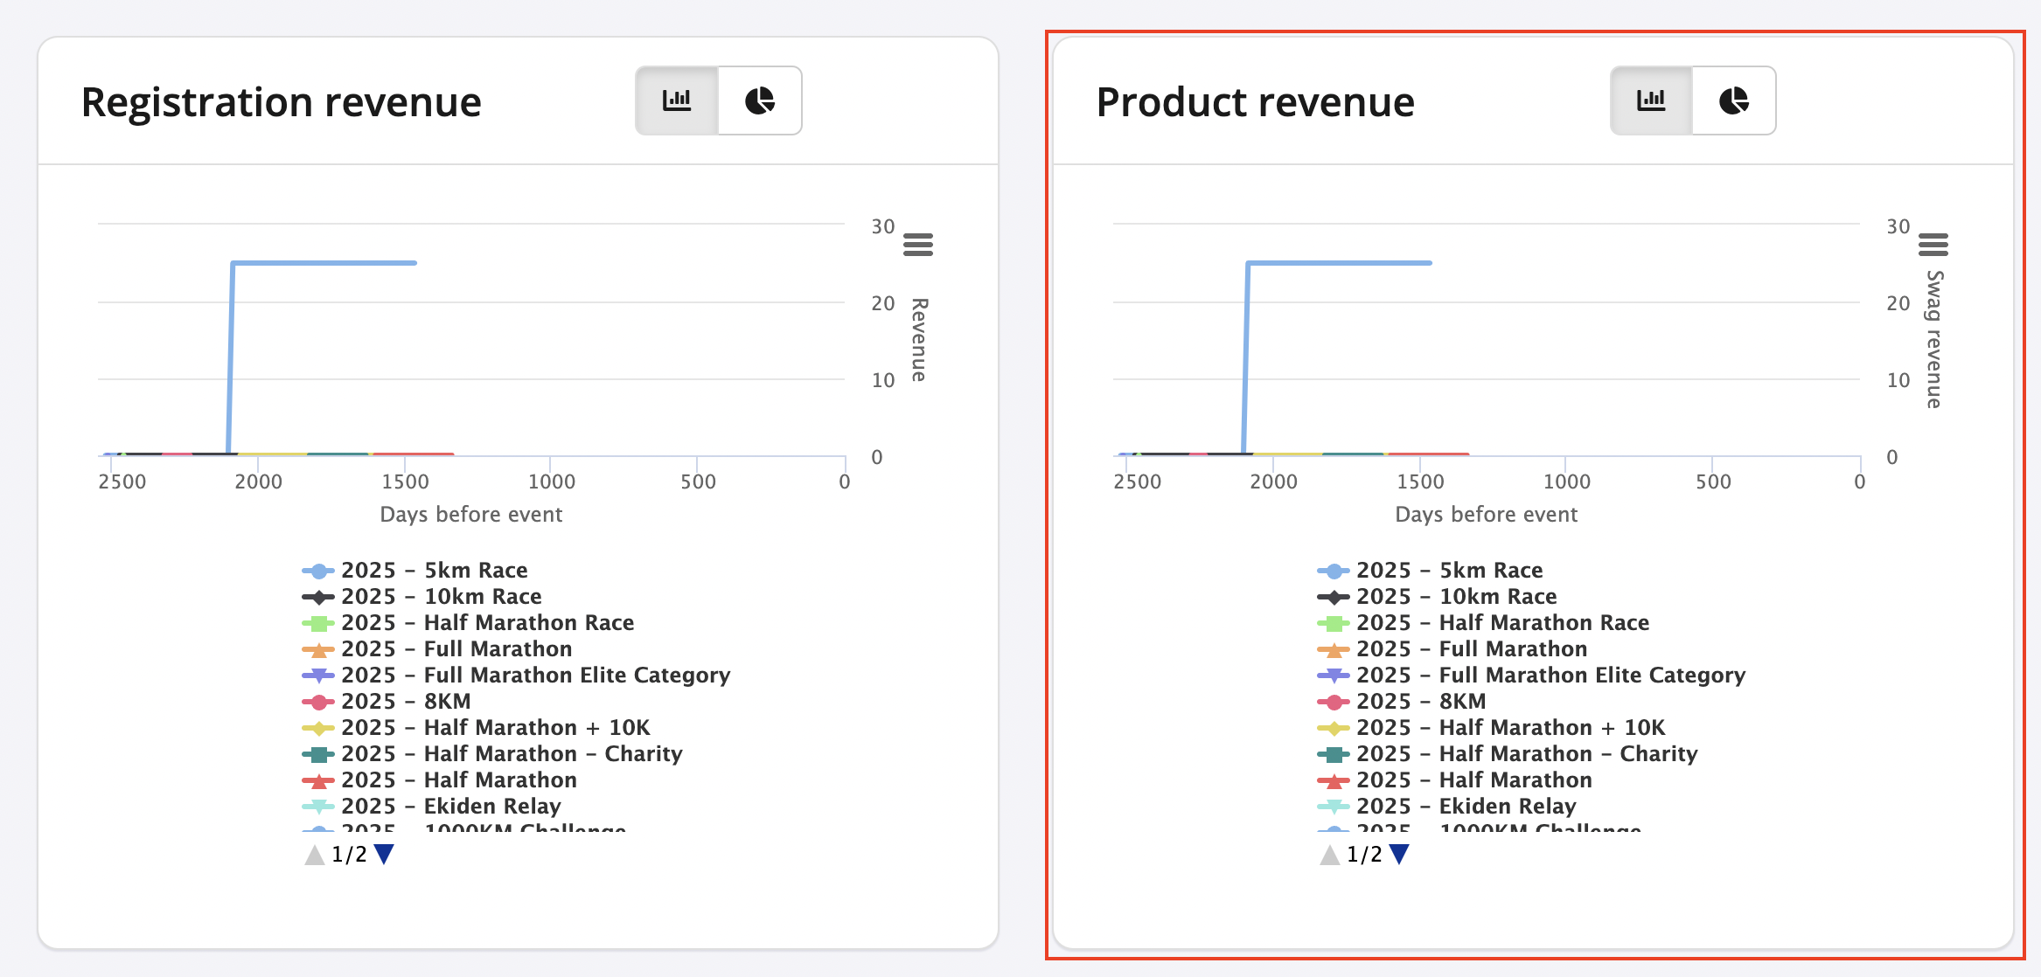Toggle Full Marathon Elite Category in Registration legend
Viewport: 2041px width, 977px height.
[x=534, y=676]
